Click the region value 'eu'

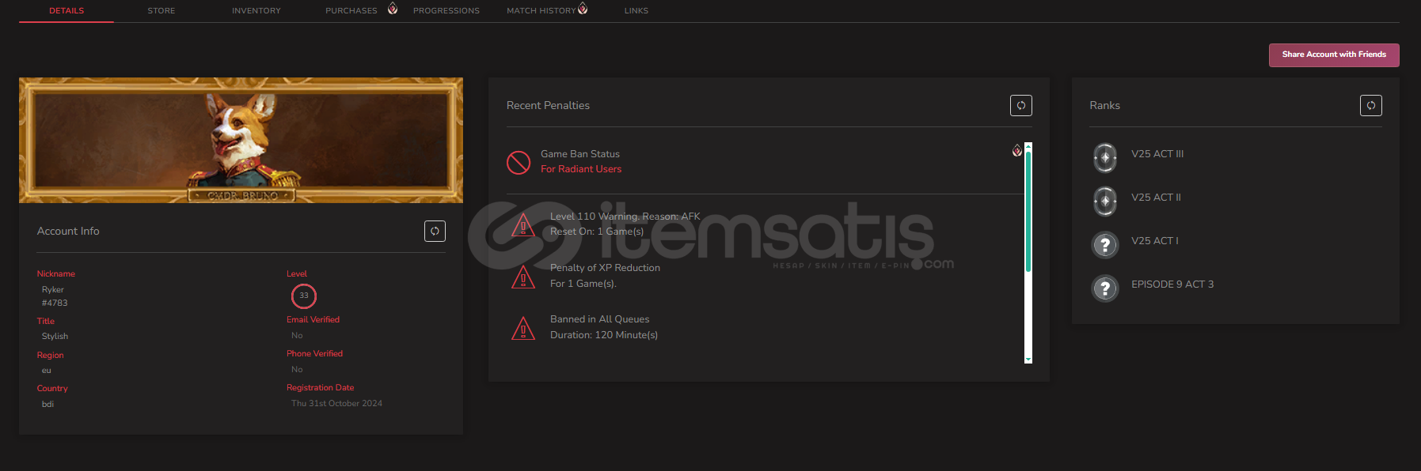47,371
